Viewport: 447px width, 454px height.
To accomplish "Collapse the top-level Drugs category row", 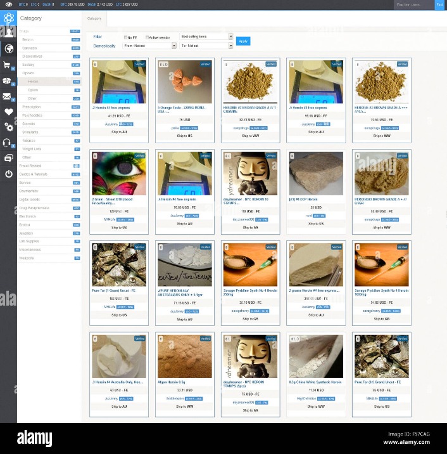I will tap(49, 31).
